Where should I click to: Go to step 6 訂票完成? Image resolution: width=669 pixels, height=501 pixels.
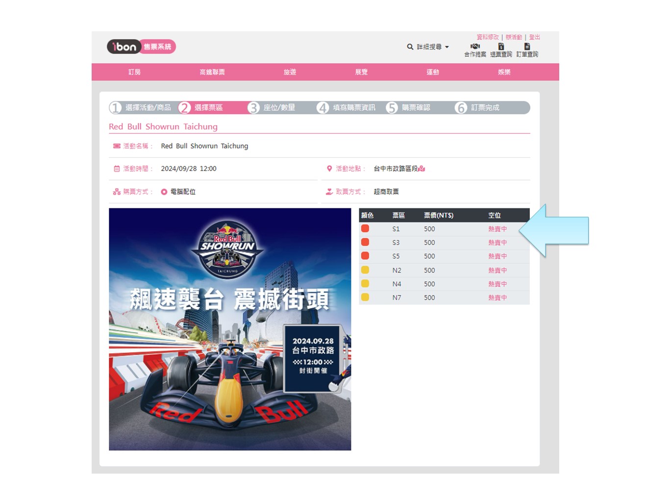[x=477, y=108]
